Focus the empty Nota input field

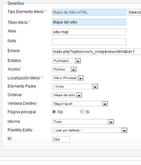click(89, 42)
